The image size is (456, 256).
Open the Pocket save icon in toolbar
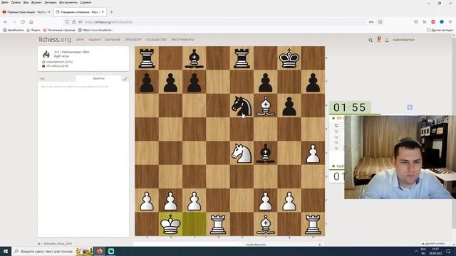point(416,22)
